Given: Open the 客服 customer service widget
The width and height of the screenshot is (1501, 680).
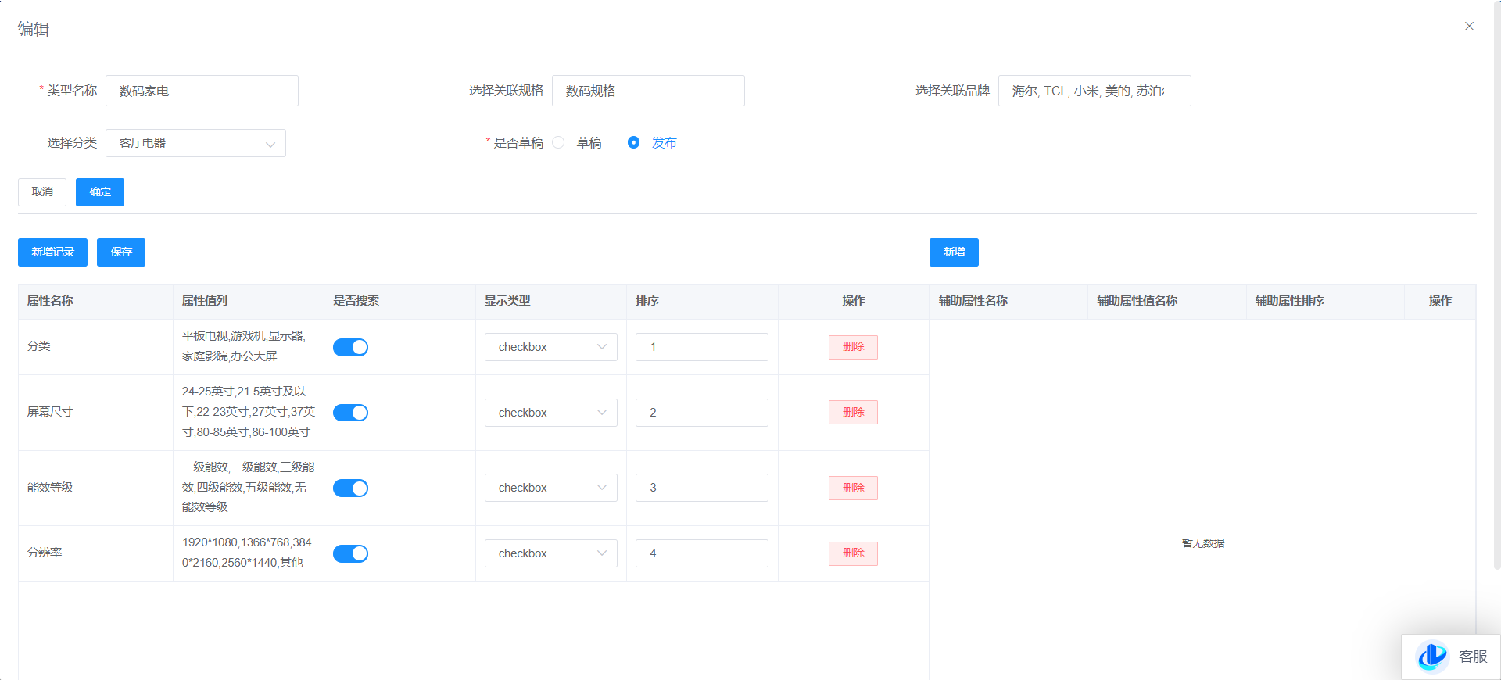Looking at the screenshot, I should coord(1451,657).
